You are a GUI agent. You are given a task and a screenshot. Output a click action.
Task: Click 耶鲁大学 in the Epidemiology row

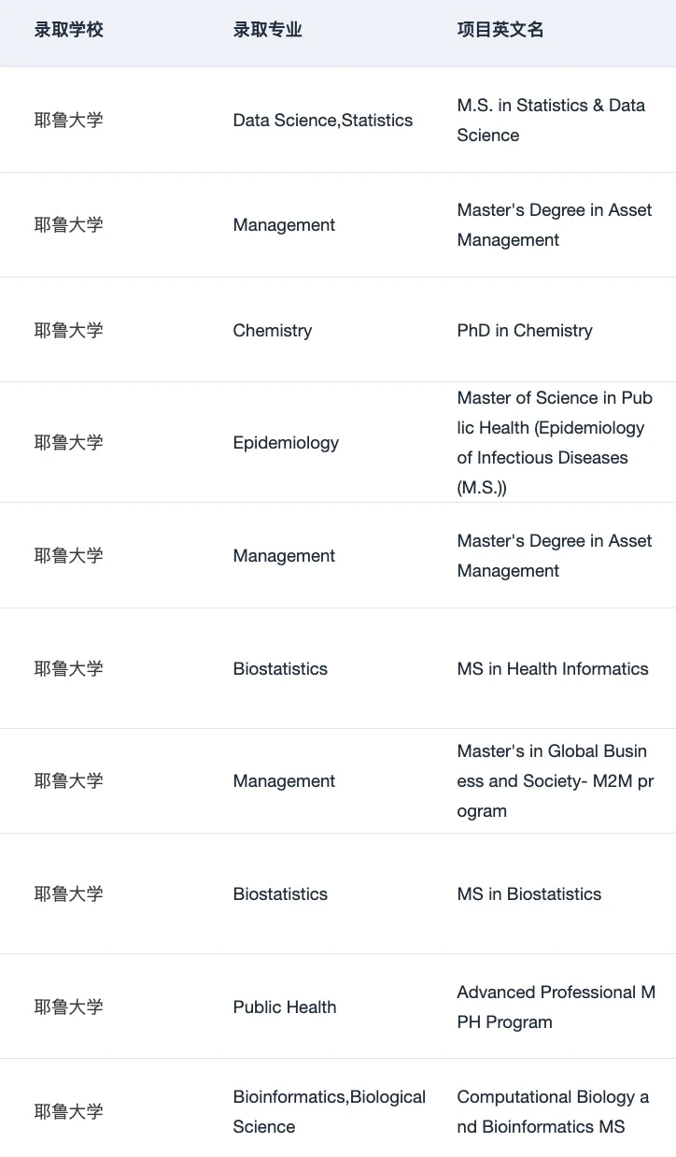click(69, 443)
